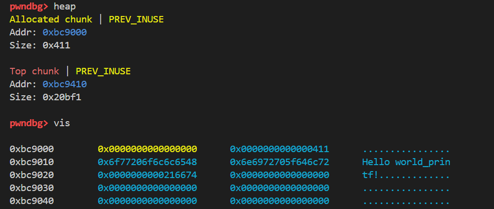Click the red Top chunk label
Image resolution: width=494 pixels, height=209 pixels.
point(35,71)
